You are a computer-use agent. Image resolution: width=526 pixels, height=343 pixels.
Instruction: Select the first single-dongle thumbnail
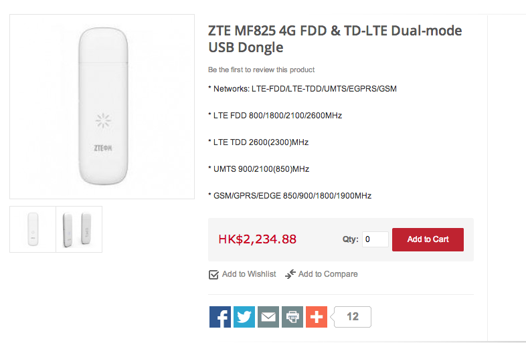point(33,229)
